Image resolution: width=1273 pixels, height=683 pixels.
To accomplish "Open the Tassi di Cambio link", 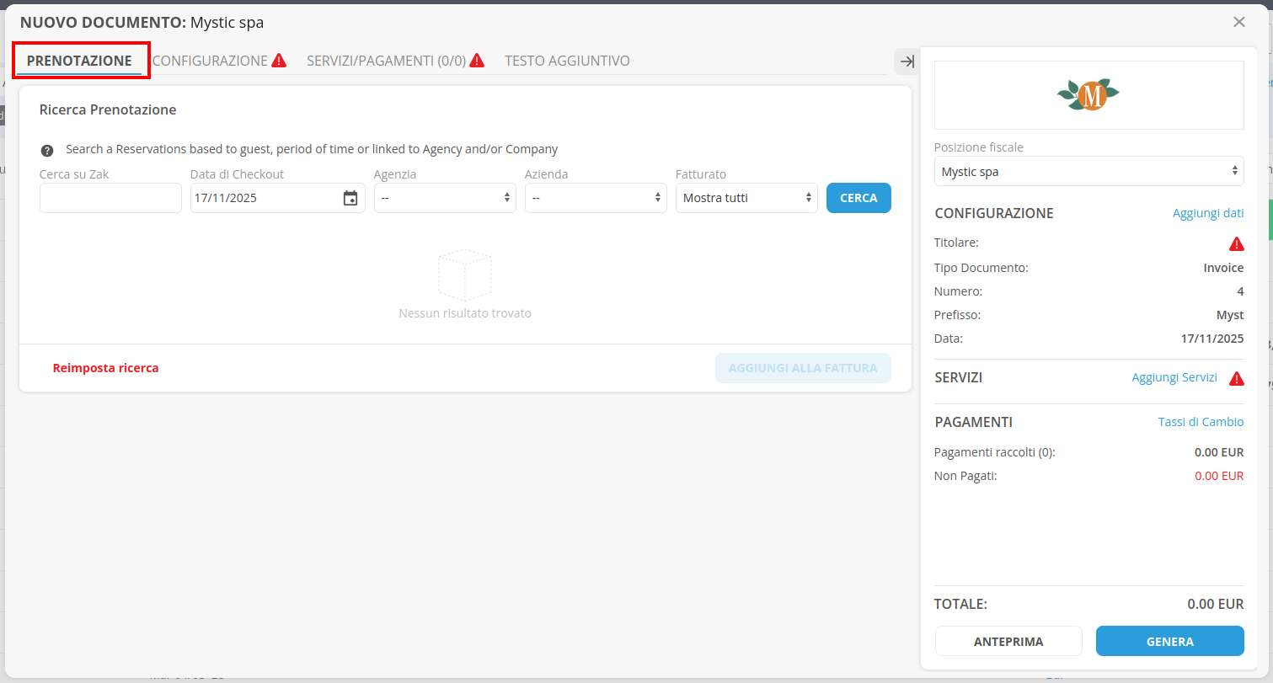I will point(1200,422).
